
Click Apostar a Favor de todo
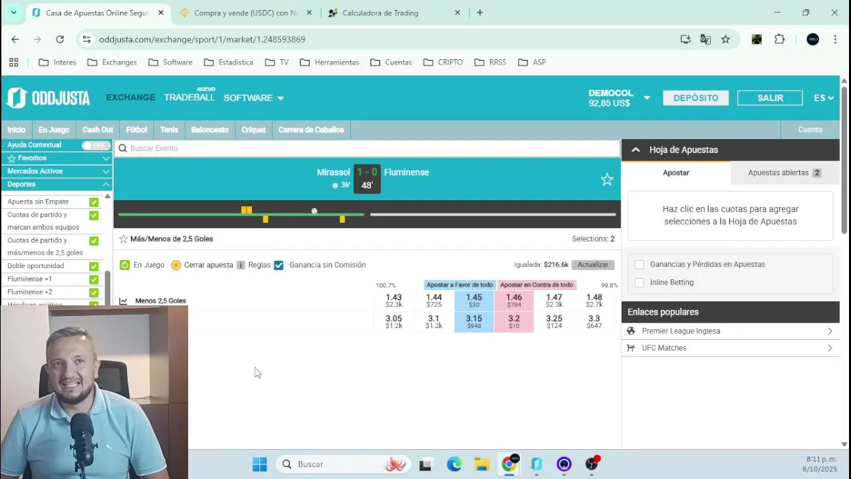click(x=459, y=285)
